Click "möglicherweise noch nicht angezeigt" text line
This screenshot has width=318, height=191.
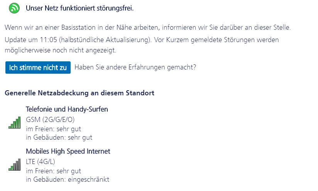tap(60, 50)
